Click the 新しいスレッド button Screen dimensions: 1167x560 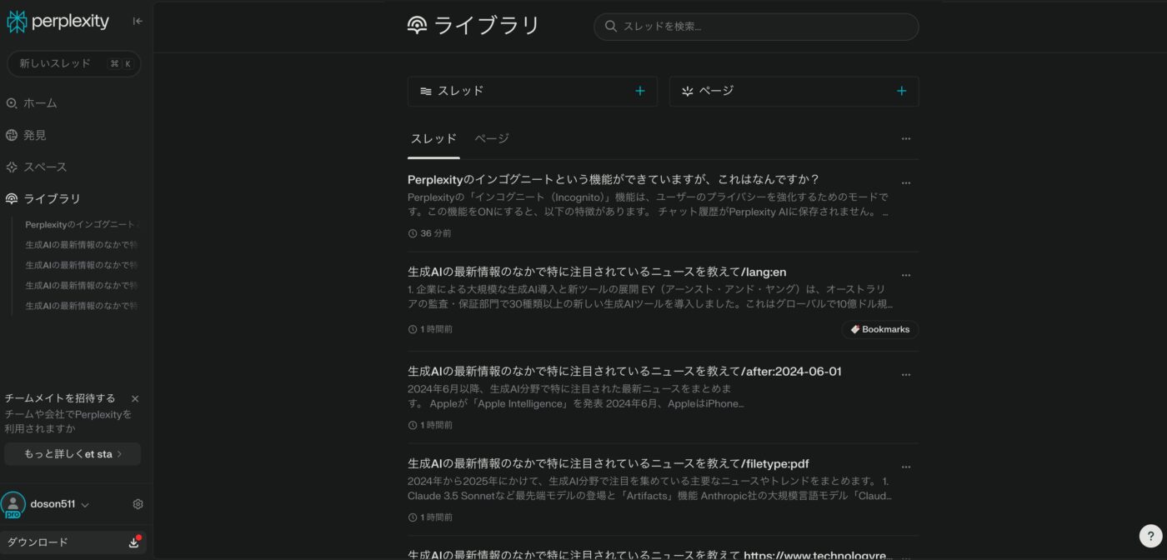click(73, 64)
